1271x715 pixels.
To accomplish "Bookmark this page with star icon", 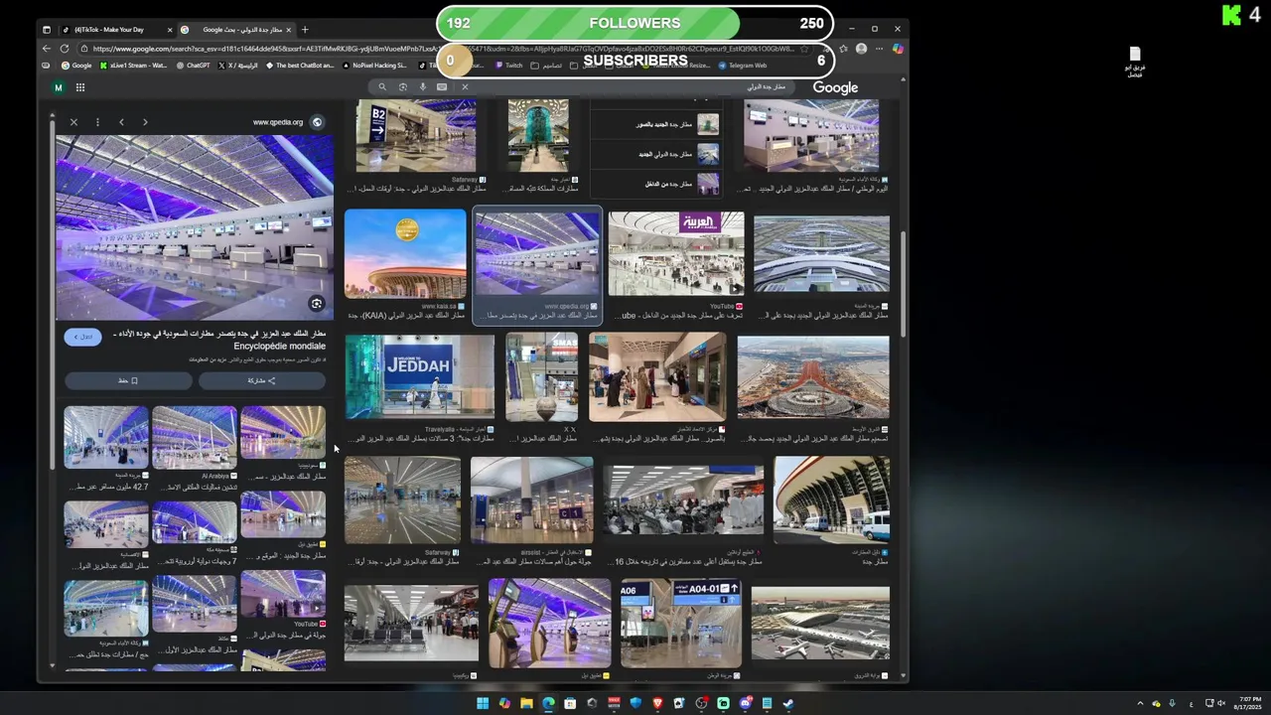I will click(x=804, y=48).
